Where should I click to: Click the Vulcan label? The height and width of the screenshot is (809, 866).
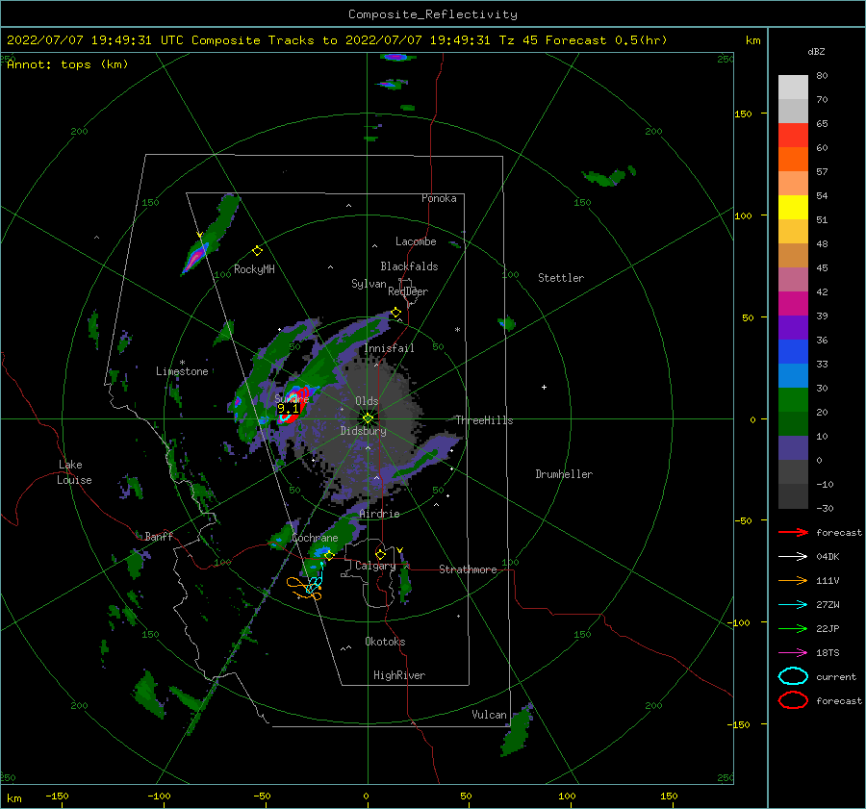coord(490,715)
